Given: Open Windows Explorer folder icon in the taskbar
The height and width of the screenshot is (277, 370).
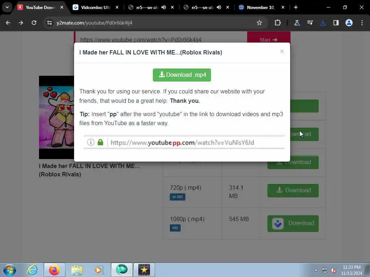Looking at the screenshot, I should (x=77, y=270).
